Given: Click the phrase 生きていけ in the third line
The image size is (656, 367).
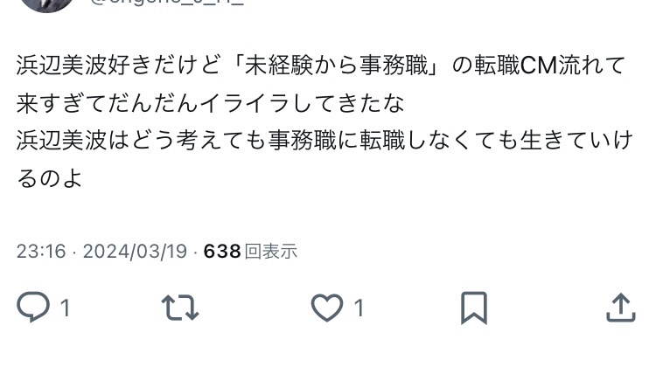Looking at the screenshot, I should [x=576, y=141].
